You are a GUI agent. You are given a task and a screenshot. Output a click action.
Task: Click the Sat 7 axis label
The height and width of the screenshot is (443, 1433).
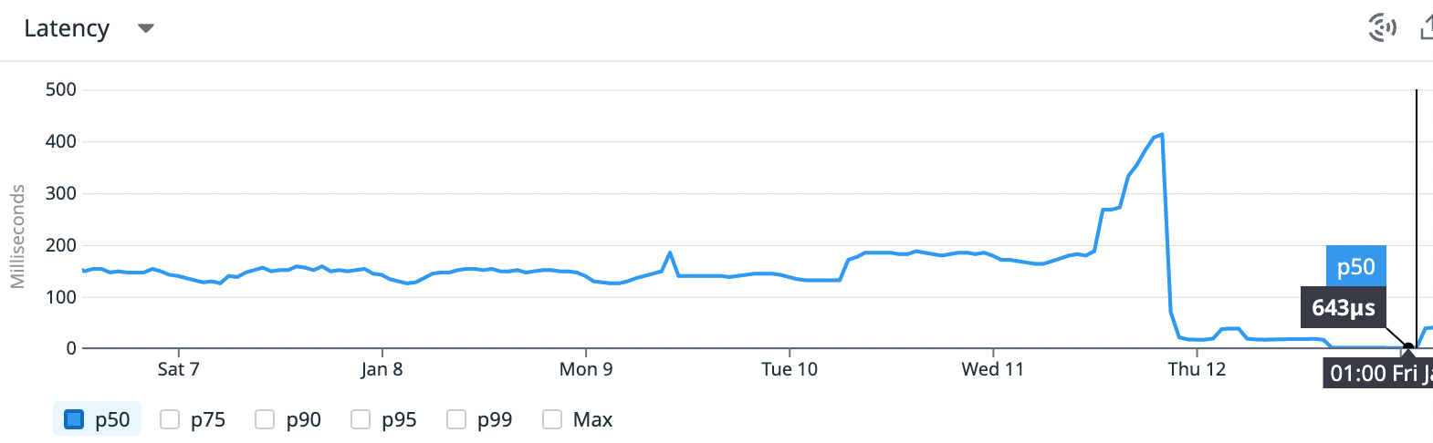click(x=178, y=369)
